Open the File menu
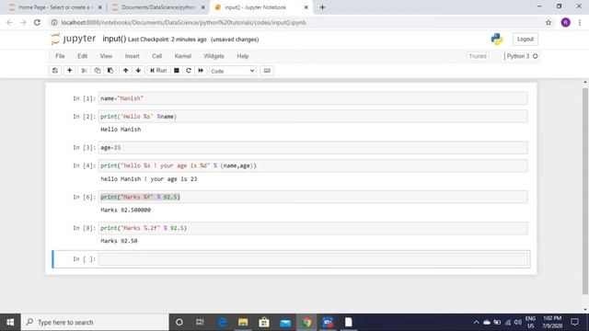 click(x=60, y=56)
